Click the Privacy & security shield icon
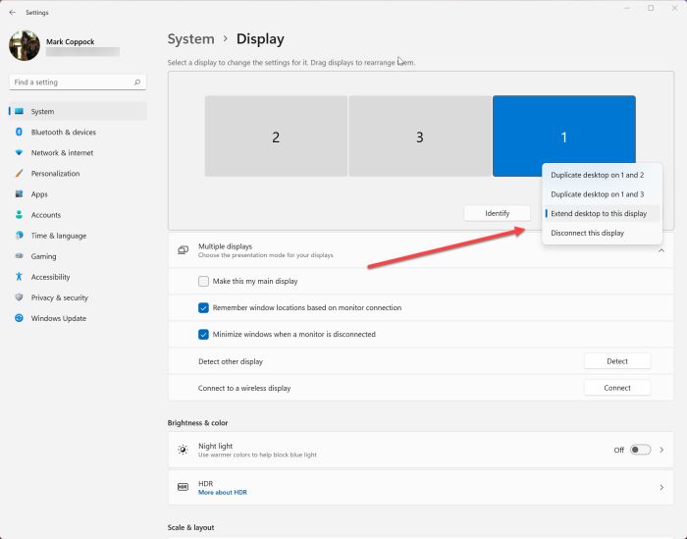The width and height of the screenshot is (687, 539). (x=19, y=297)
